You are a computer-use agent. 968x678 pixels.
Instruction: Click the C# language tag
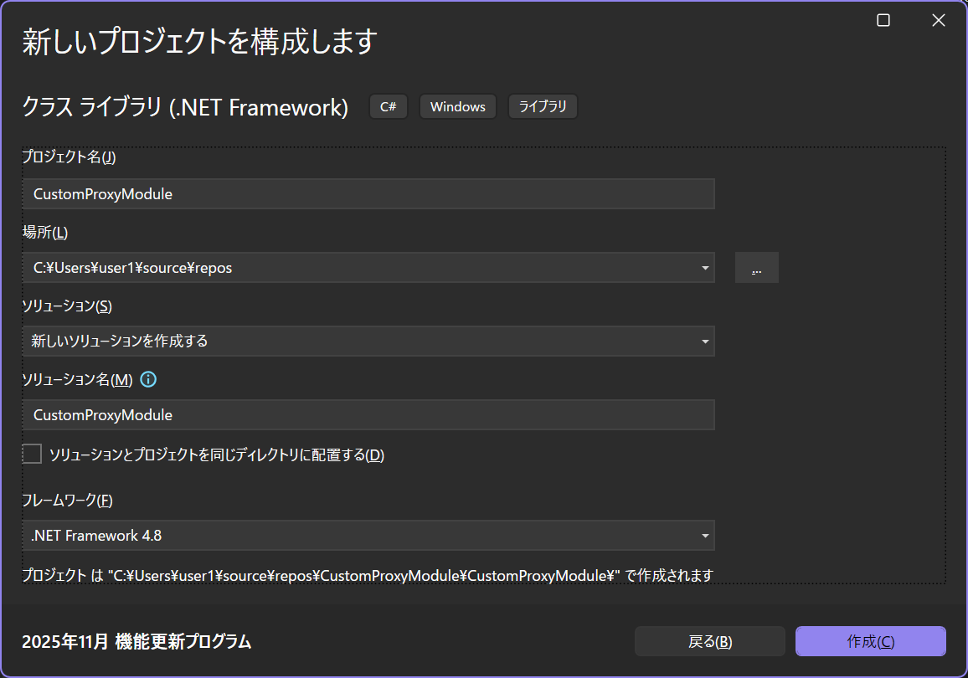(389, 107)
